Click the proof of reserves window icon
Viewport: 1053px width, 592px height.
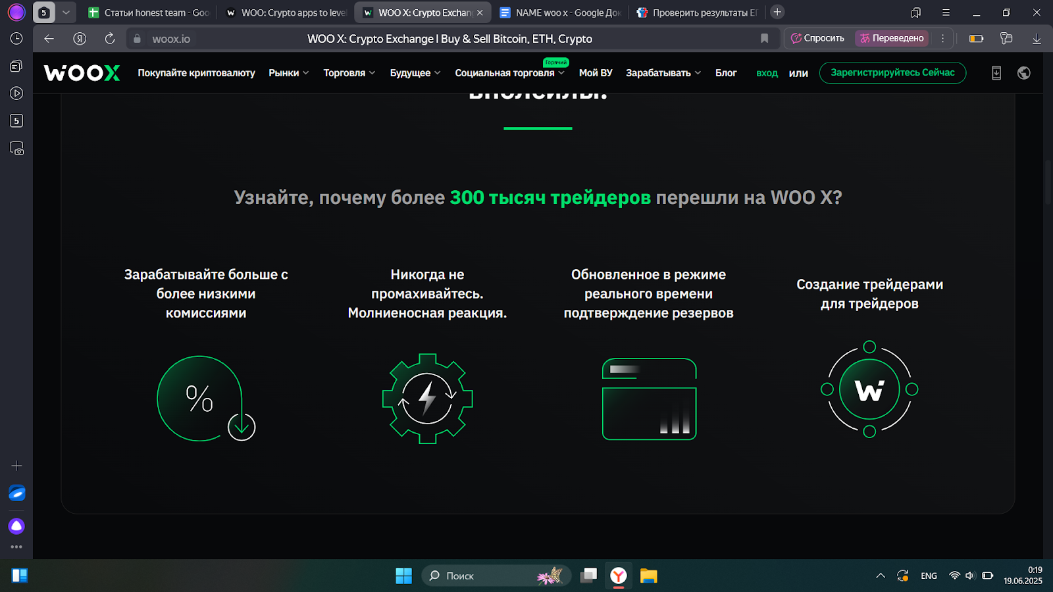click(650, 399)
